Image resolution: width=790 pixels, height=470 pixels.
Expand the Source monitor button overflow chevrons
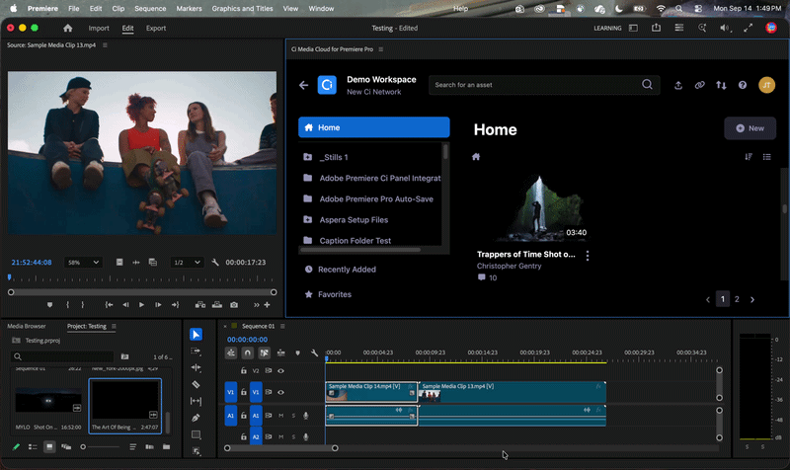(257, 305)
